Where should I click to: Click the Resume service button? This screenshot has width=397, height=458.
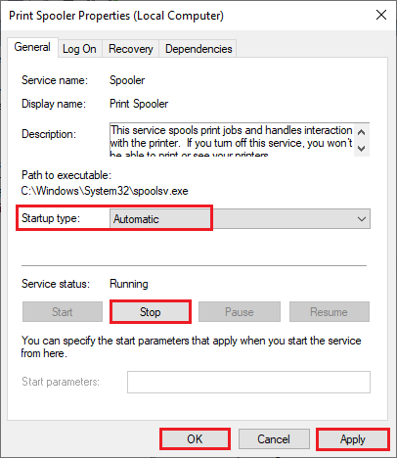coord(330,312)
